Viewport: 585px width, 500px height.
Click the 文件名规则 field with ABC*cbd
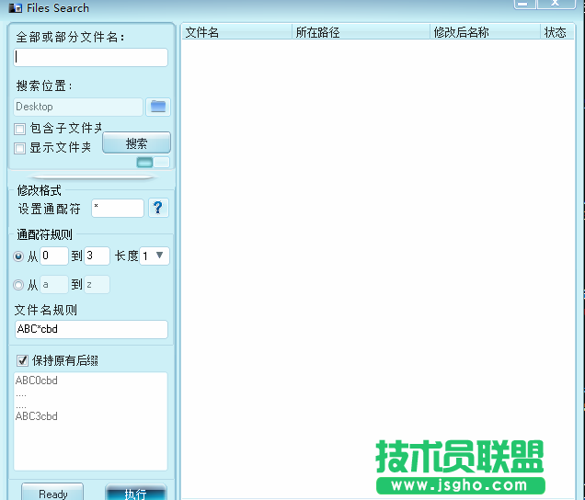coord(91,329)
